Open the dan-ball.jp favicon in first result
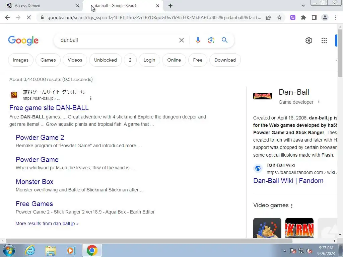343x257 pixels. (x=14, y=95)
